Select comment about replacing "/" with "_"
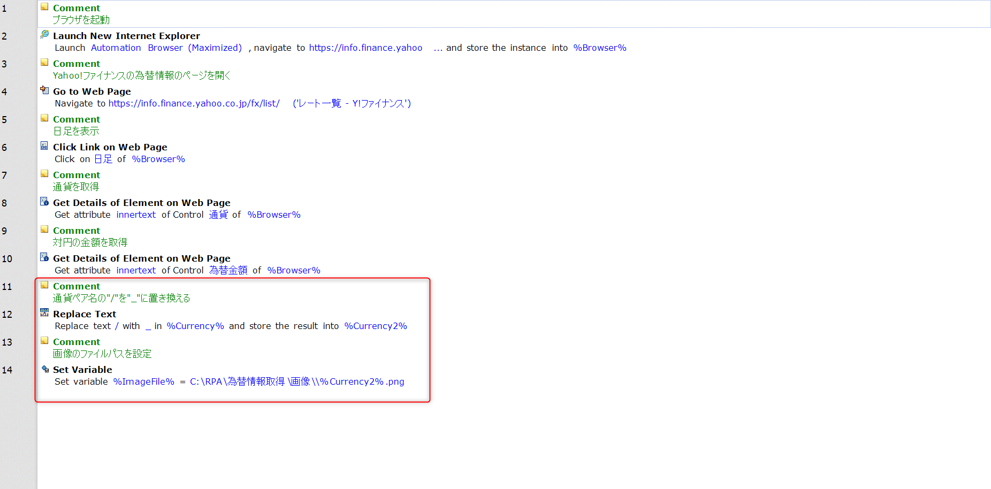 pos(121,298)
